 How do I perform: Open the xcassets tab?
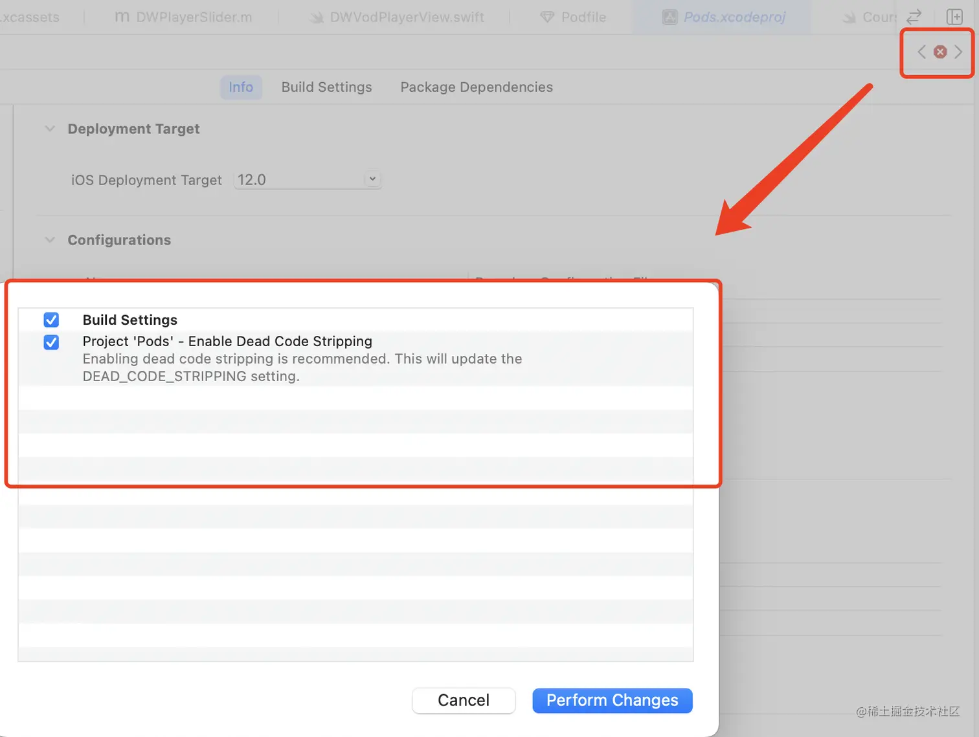[29, 17]
